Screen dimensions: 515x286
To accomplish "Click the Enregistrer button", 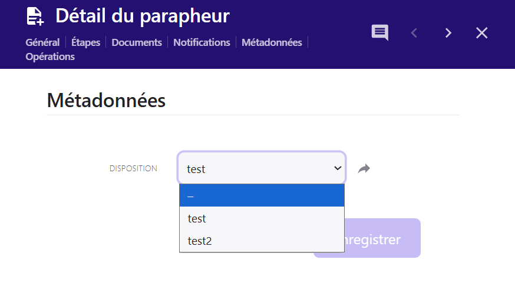I will pyautogui.click(x=382, y=240).
